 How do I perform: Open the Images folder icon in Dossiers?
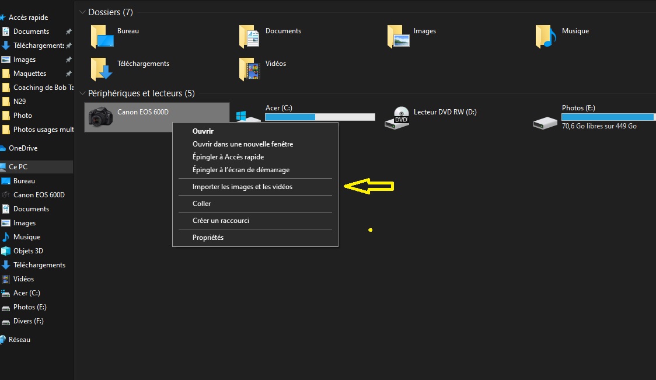(x=398, y=36)
